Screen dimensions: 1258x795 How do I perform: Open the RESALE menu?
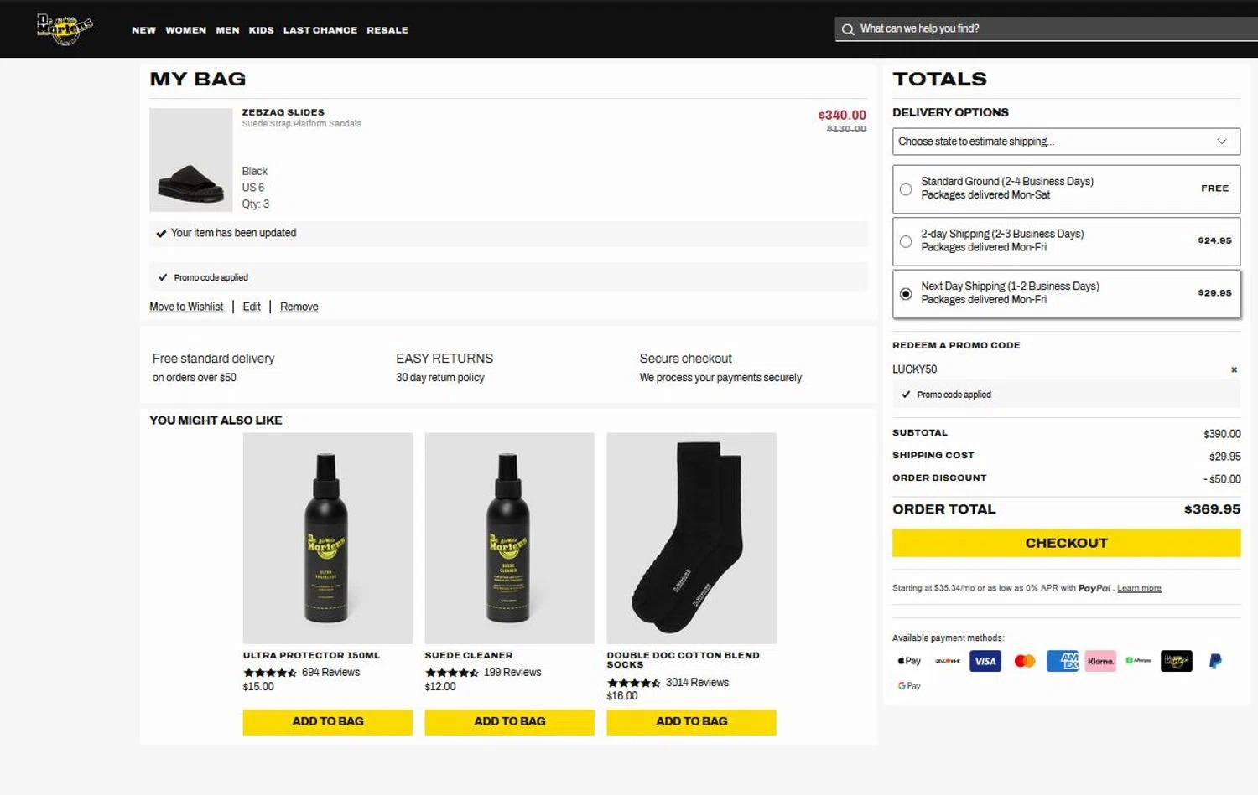click(387, 30)
